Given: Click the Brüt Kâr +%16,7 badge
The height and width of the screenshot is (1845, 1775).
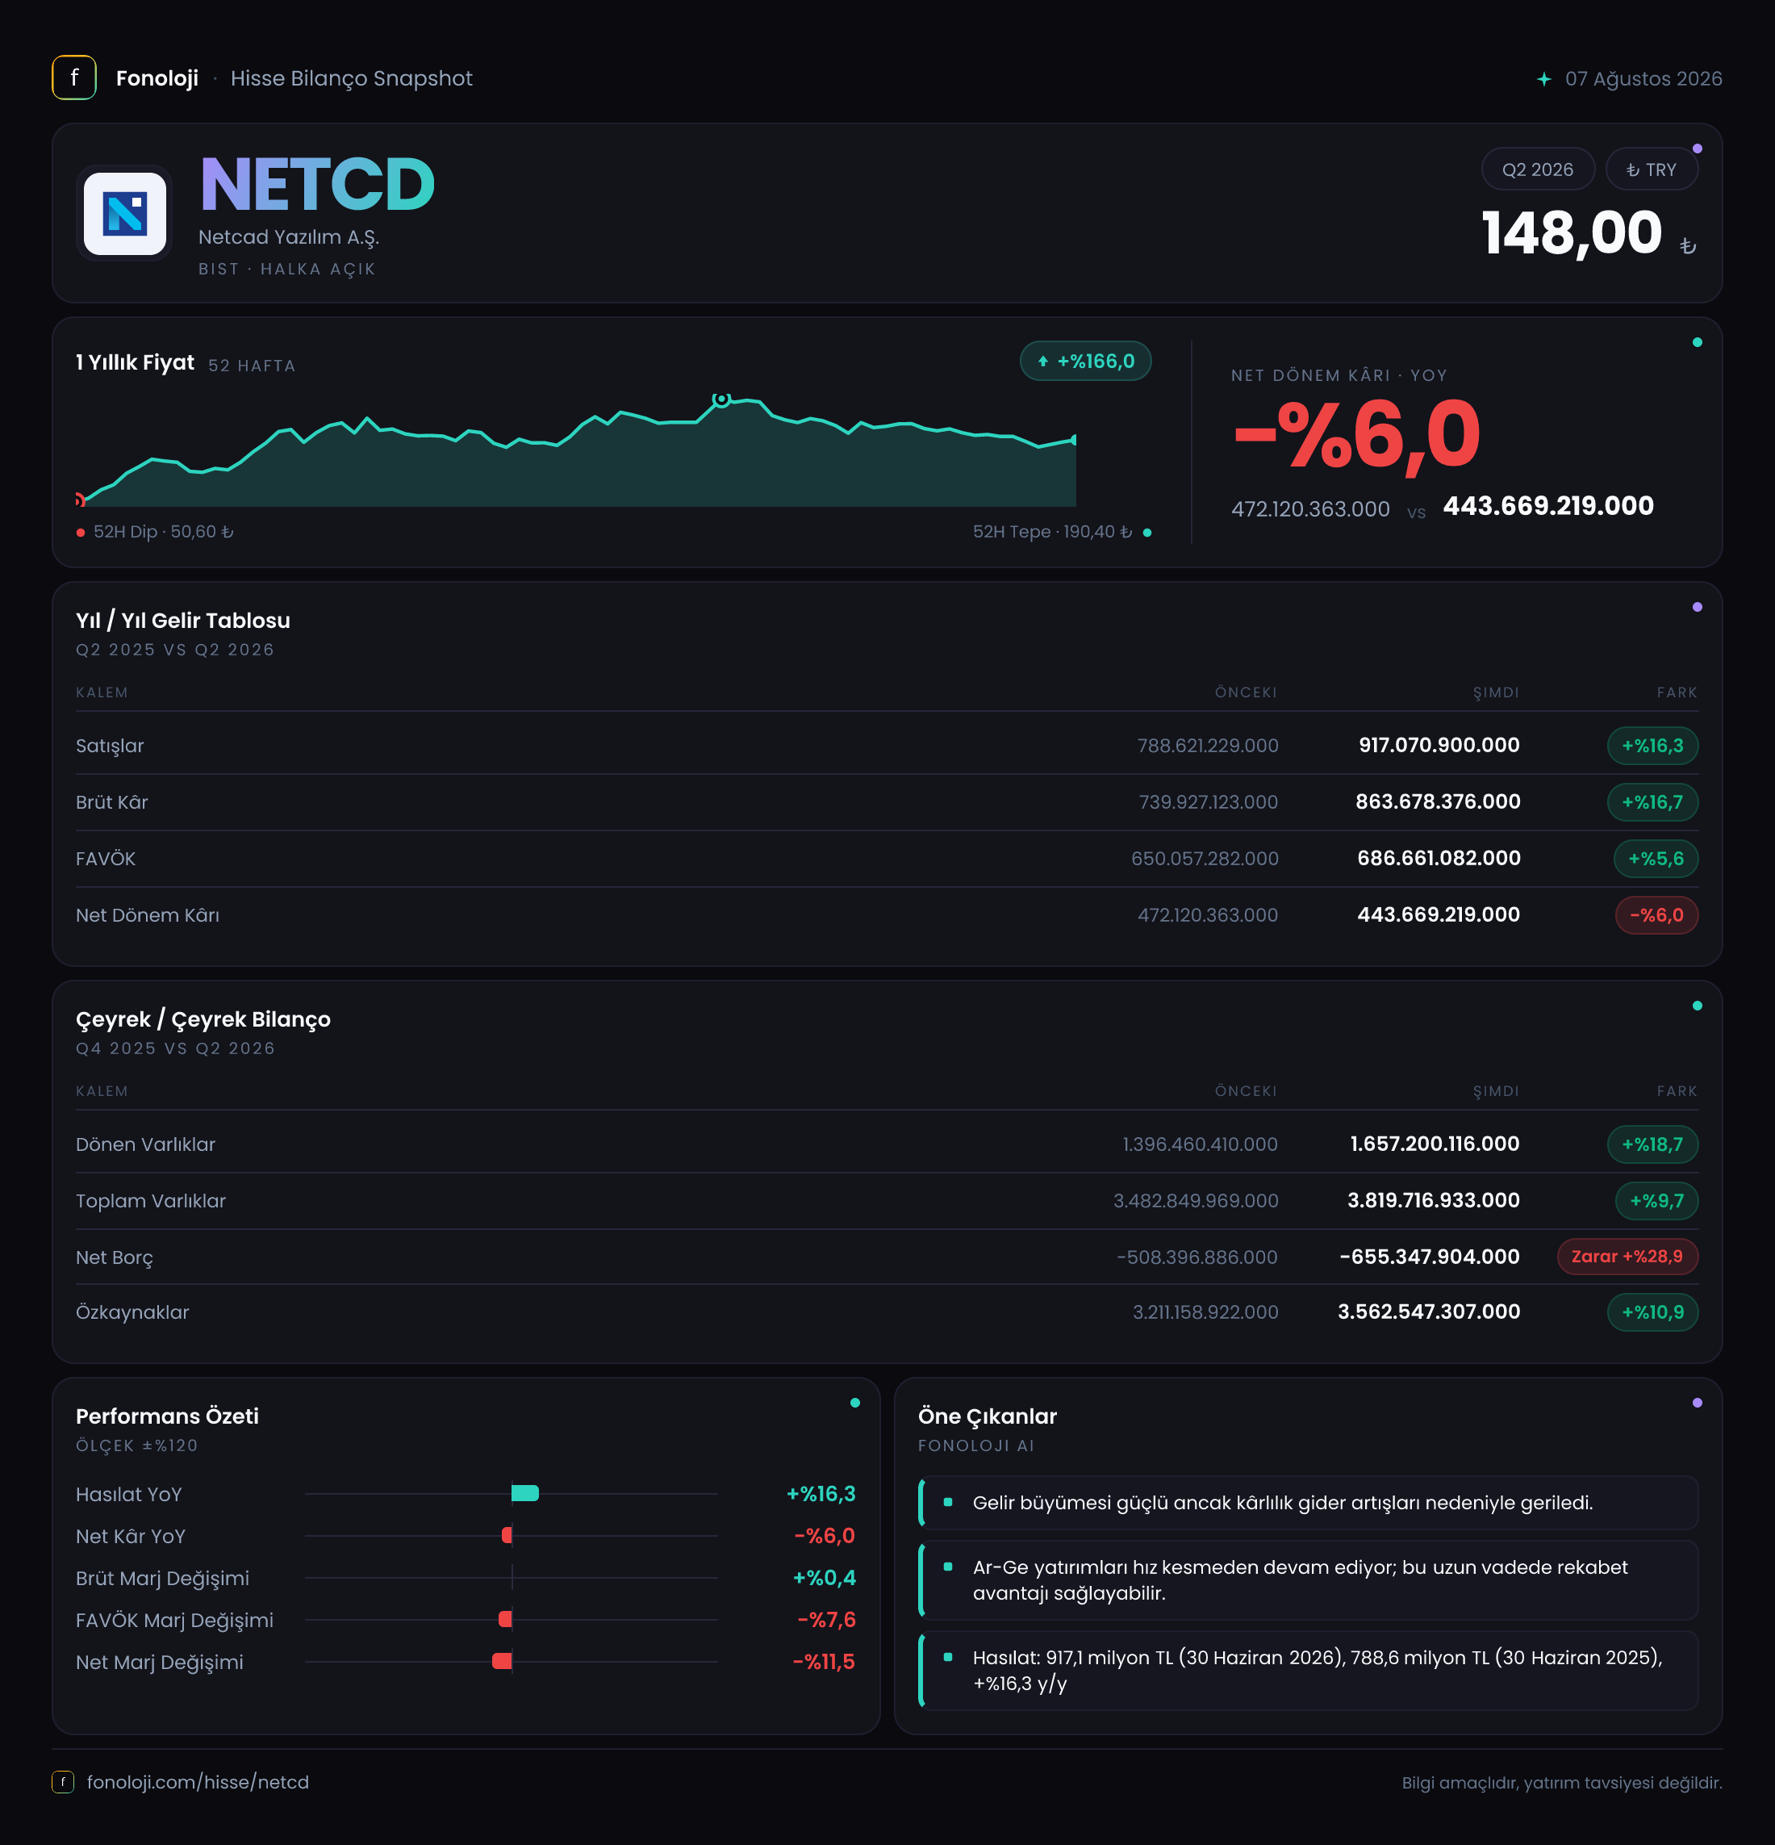Looking at the screenshot, I should click(1652, 802).
